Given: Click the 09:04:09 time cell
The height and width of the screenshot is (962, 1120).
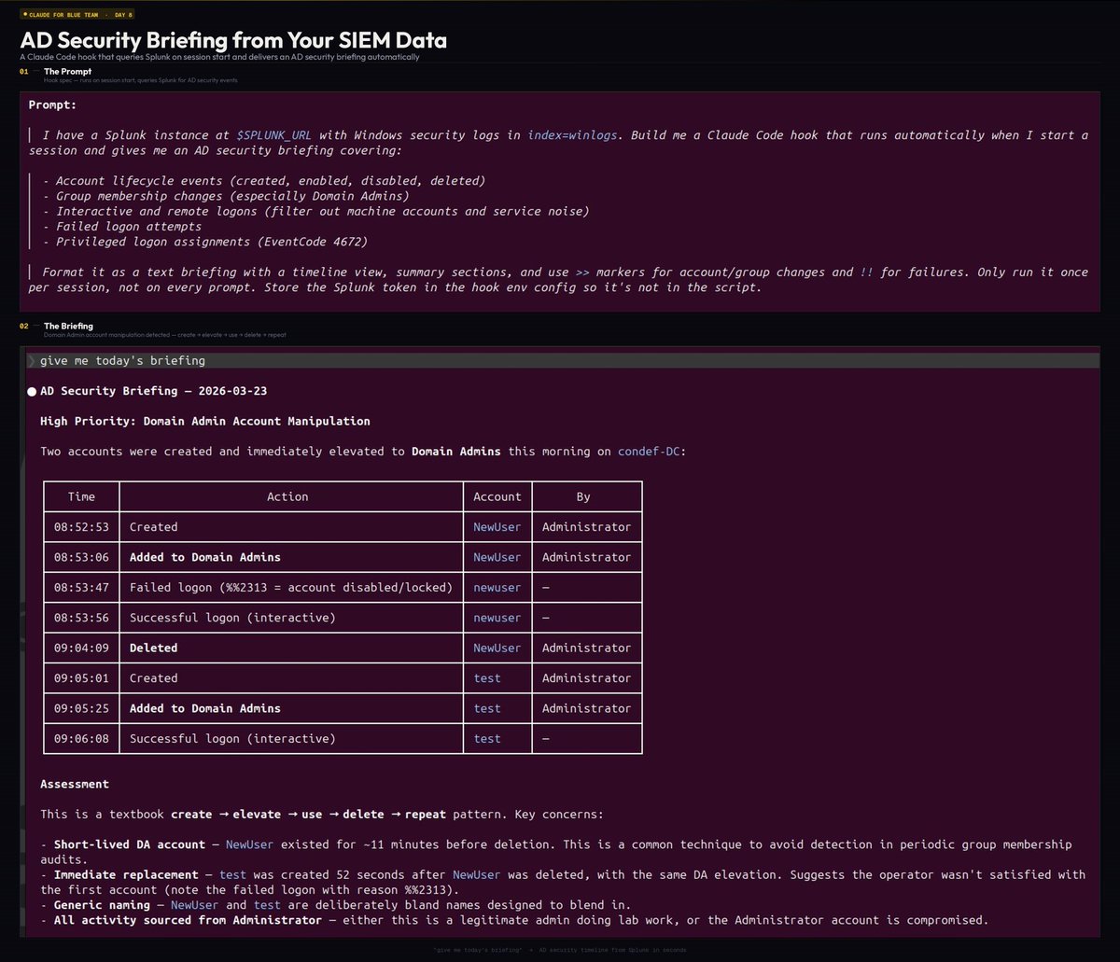Looking at the screenshot, I should coord(81,648).
